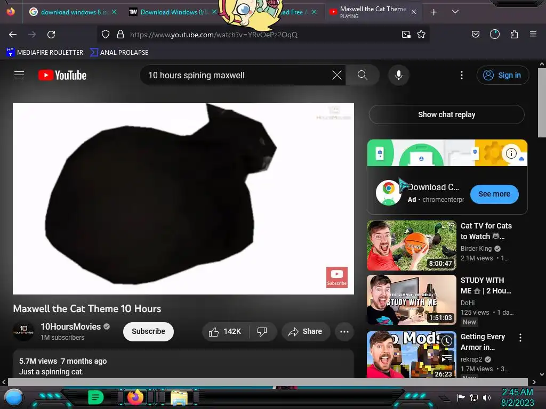The image size is (546, 409).
Task: Click Show chat replay button
Action: pyautogui.click(x=446, y=114)
